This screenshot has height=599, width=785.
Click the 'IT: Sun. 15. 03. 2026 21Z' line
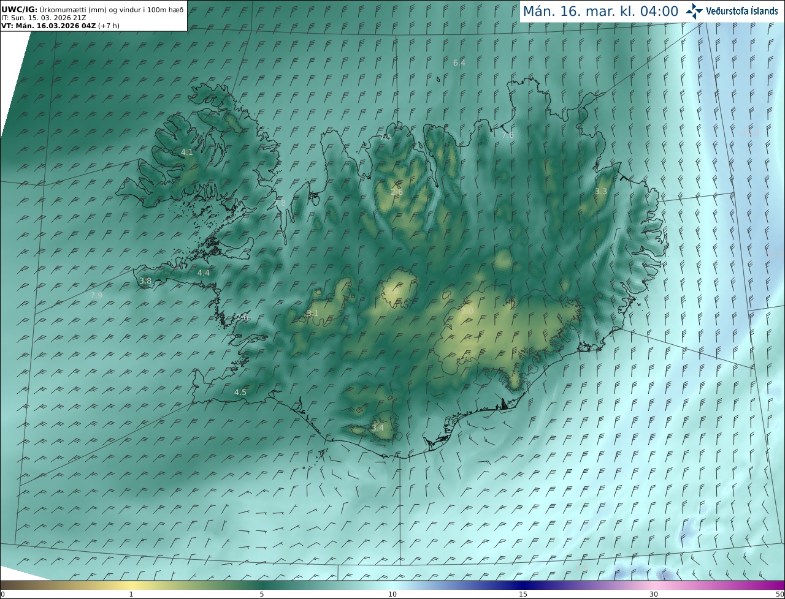(x=44, y=18)
